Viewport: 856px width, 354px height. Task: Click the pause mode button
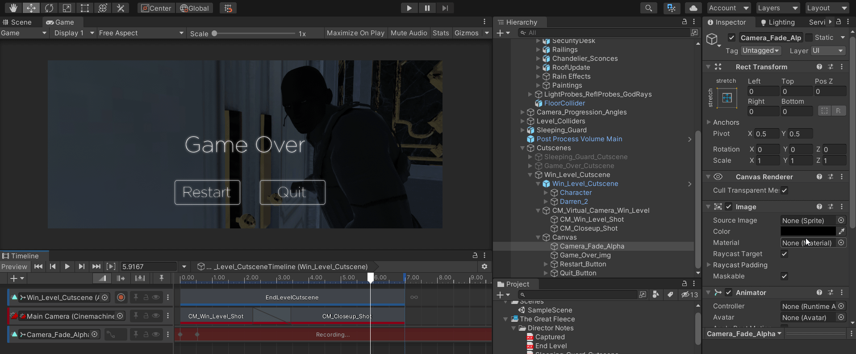click(x=427, y=8)
